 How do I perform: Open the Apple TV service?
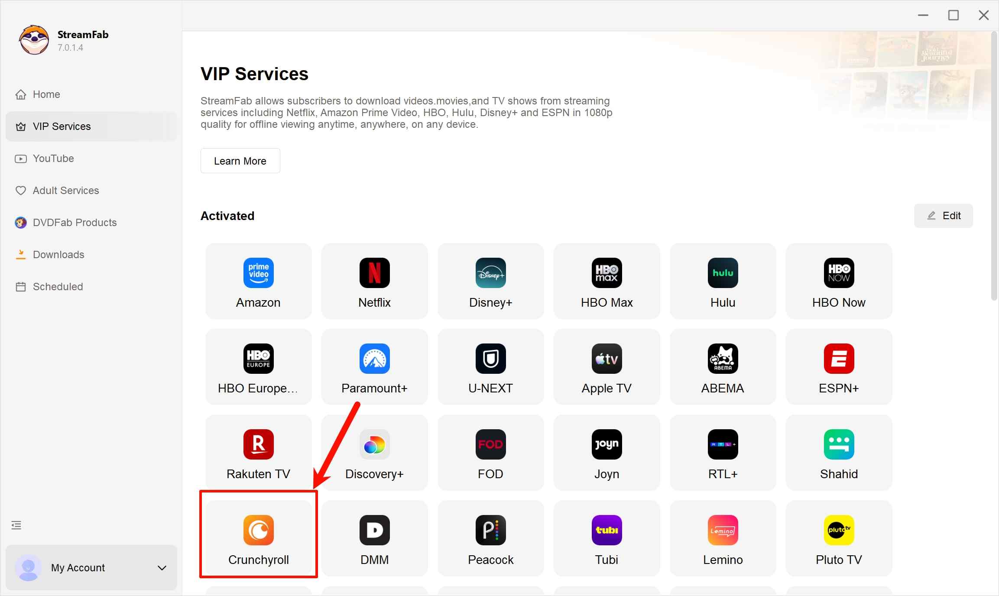tap(606, 366)
